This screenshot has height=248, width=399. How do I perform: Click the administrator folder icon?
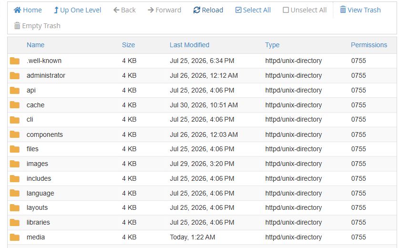[15, 76]
